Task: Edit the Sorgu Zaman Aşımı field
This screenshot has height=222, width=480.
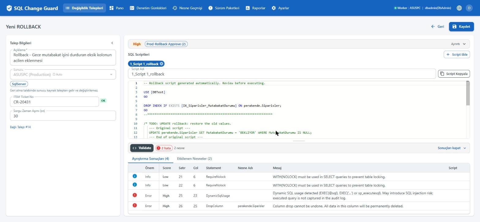Action: [63, 116]
